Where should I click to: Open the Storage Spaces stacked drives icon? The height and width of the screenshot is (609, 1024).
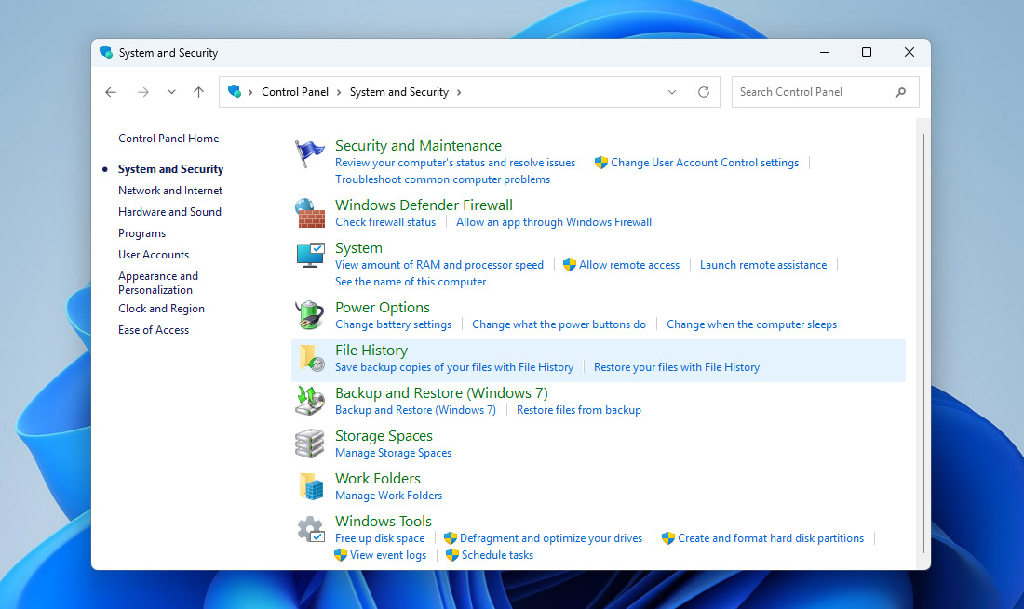tap(310, 443)
